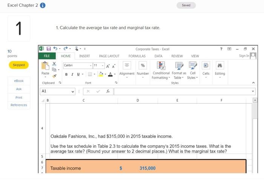Open Format as Table gallery
This screenshot has height=181, width=264.
tap(179, 71)
